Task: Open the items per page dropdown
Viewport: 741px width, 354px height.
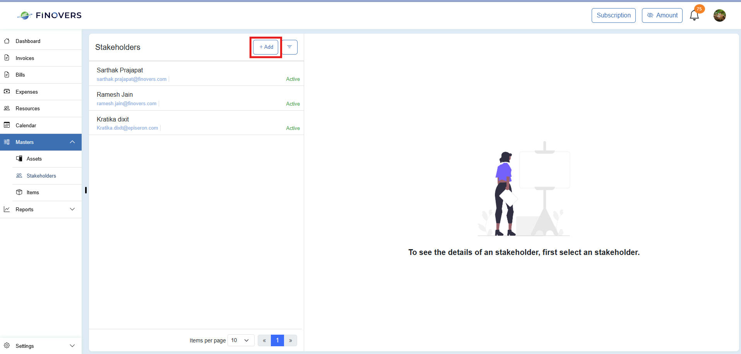Action: 241,340
